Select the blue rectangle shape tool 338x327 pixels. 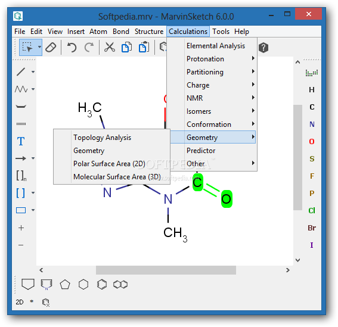pos(21,210)
